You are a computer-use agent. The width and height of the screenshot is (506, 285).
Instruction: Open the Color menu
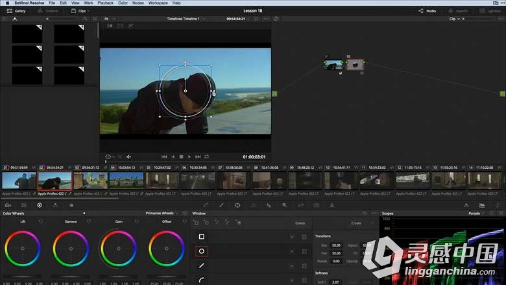pyautogui.click(x=123, y=3)
